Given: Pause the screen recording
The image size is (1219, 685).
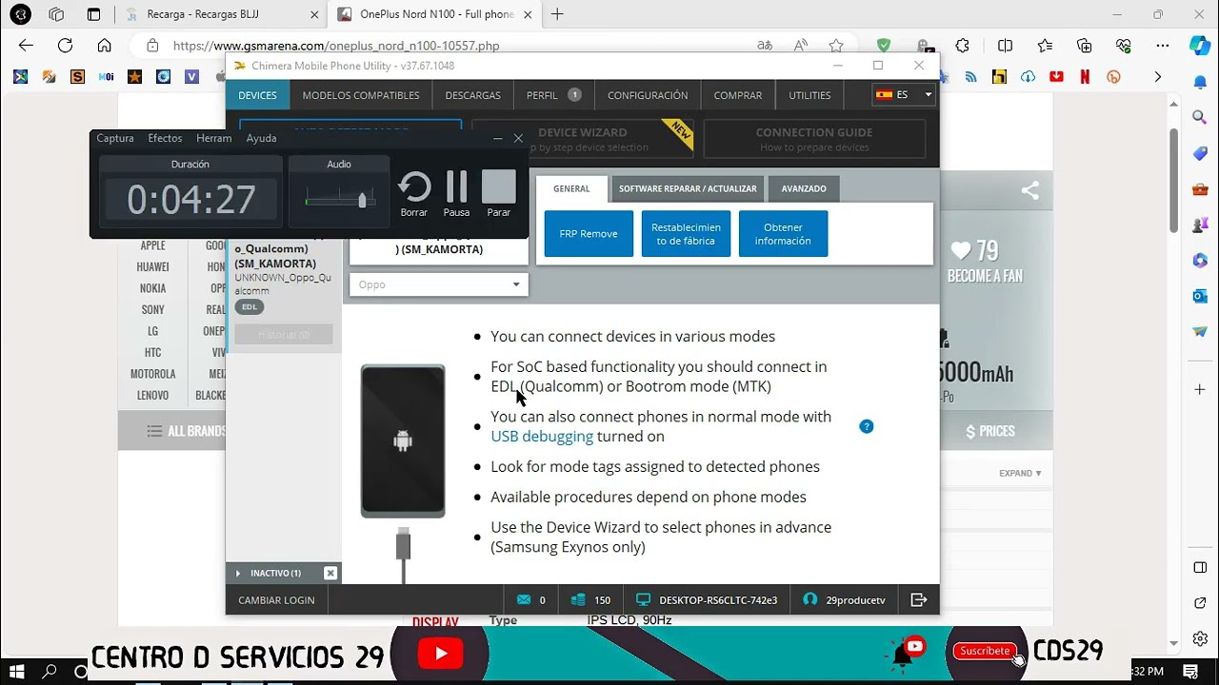Looking at the screenshot, I should 456,187.
